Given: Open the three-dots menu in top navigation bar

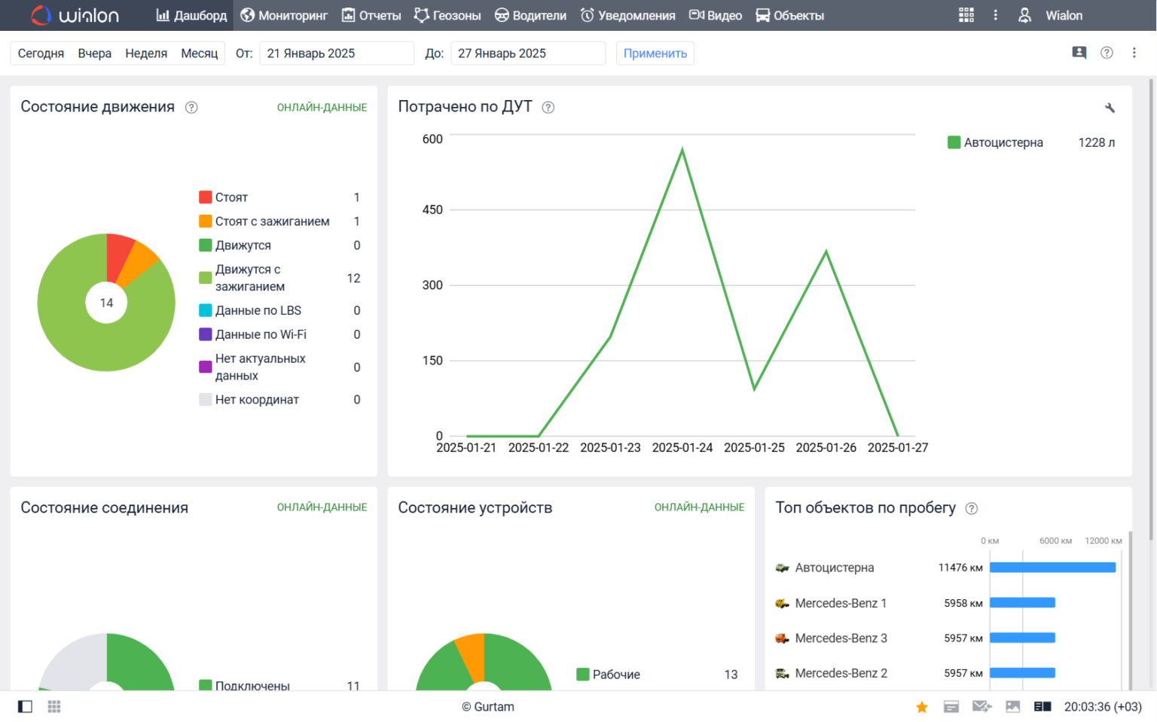Looking at the screenshot, I should pos(995,15).
